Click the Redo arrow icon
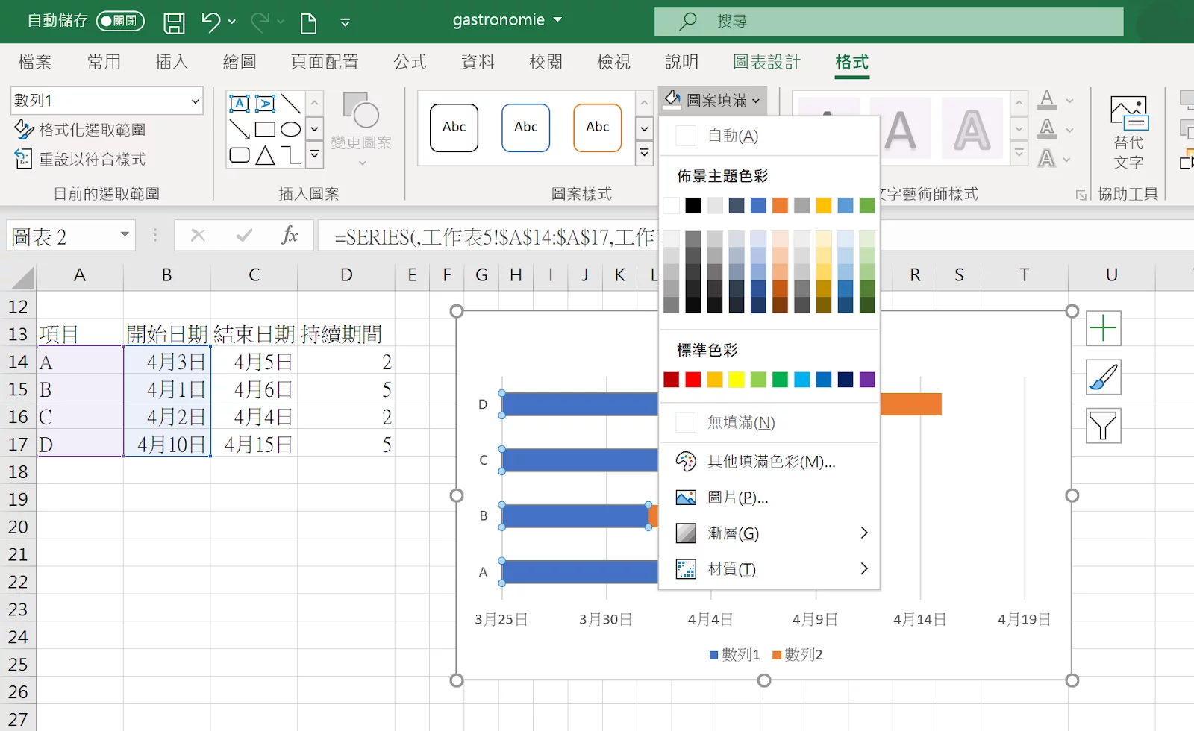 pyautogui.click(x=260, y=22)
